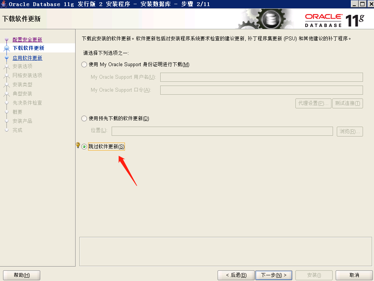Minimize the Oracle installer window
This screenshot has width=374, height=281.
click(354, 4)
